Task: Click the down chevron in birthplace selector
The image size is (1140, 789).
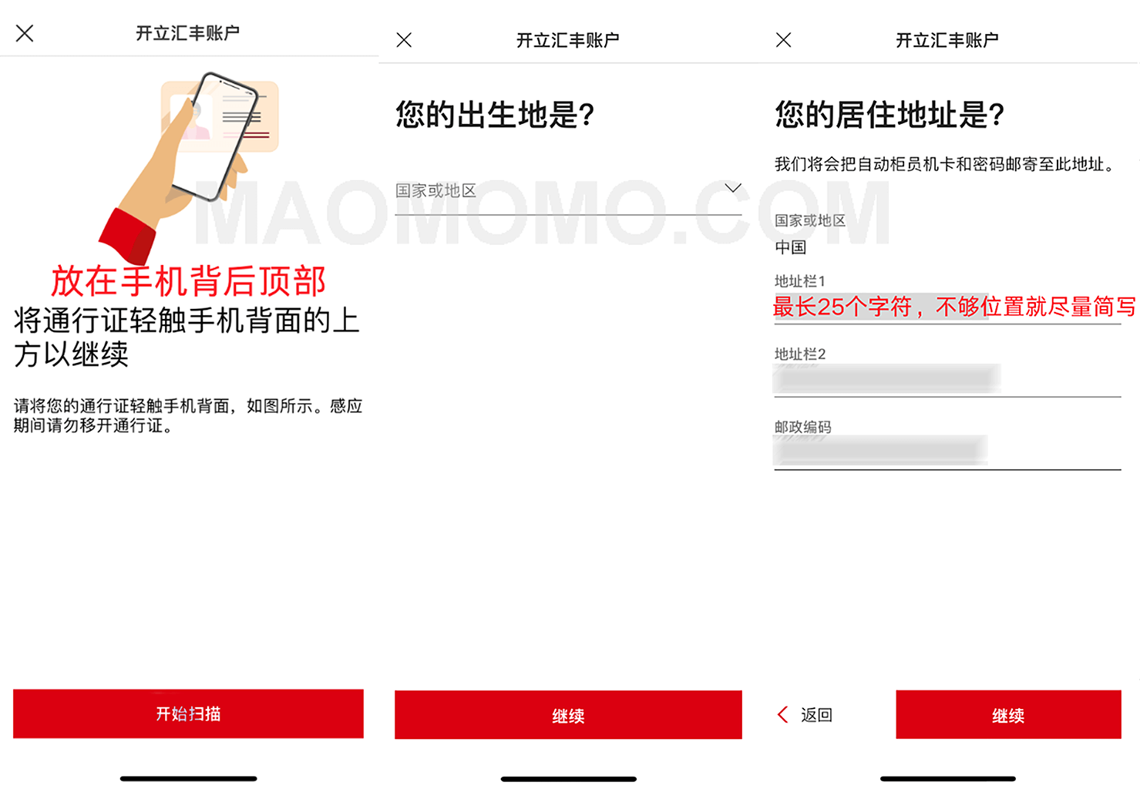Action: click(x=732, y=189)
